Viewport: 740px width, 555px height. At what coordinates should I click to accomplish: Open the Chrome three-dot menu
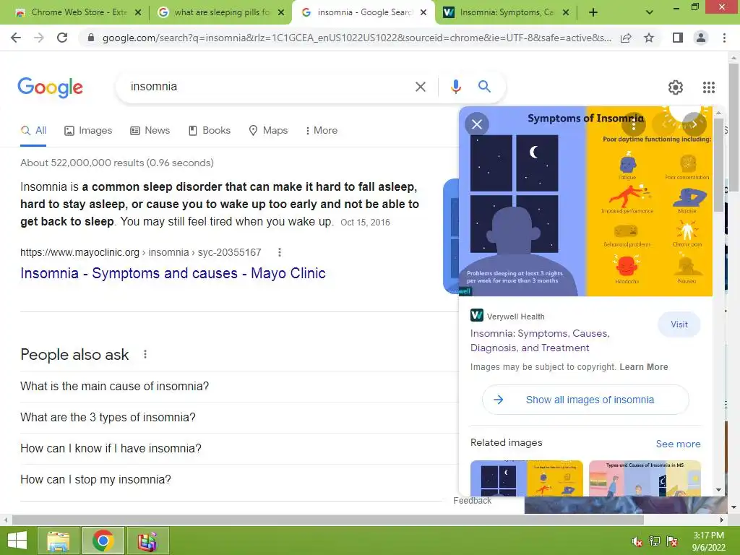pos(724,38)
